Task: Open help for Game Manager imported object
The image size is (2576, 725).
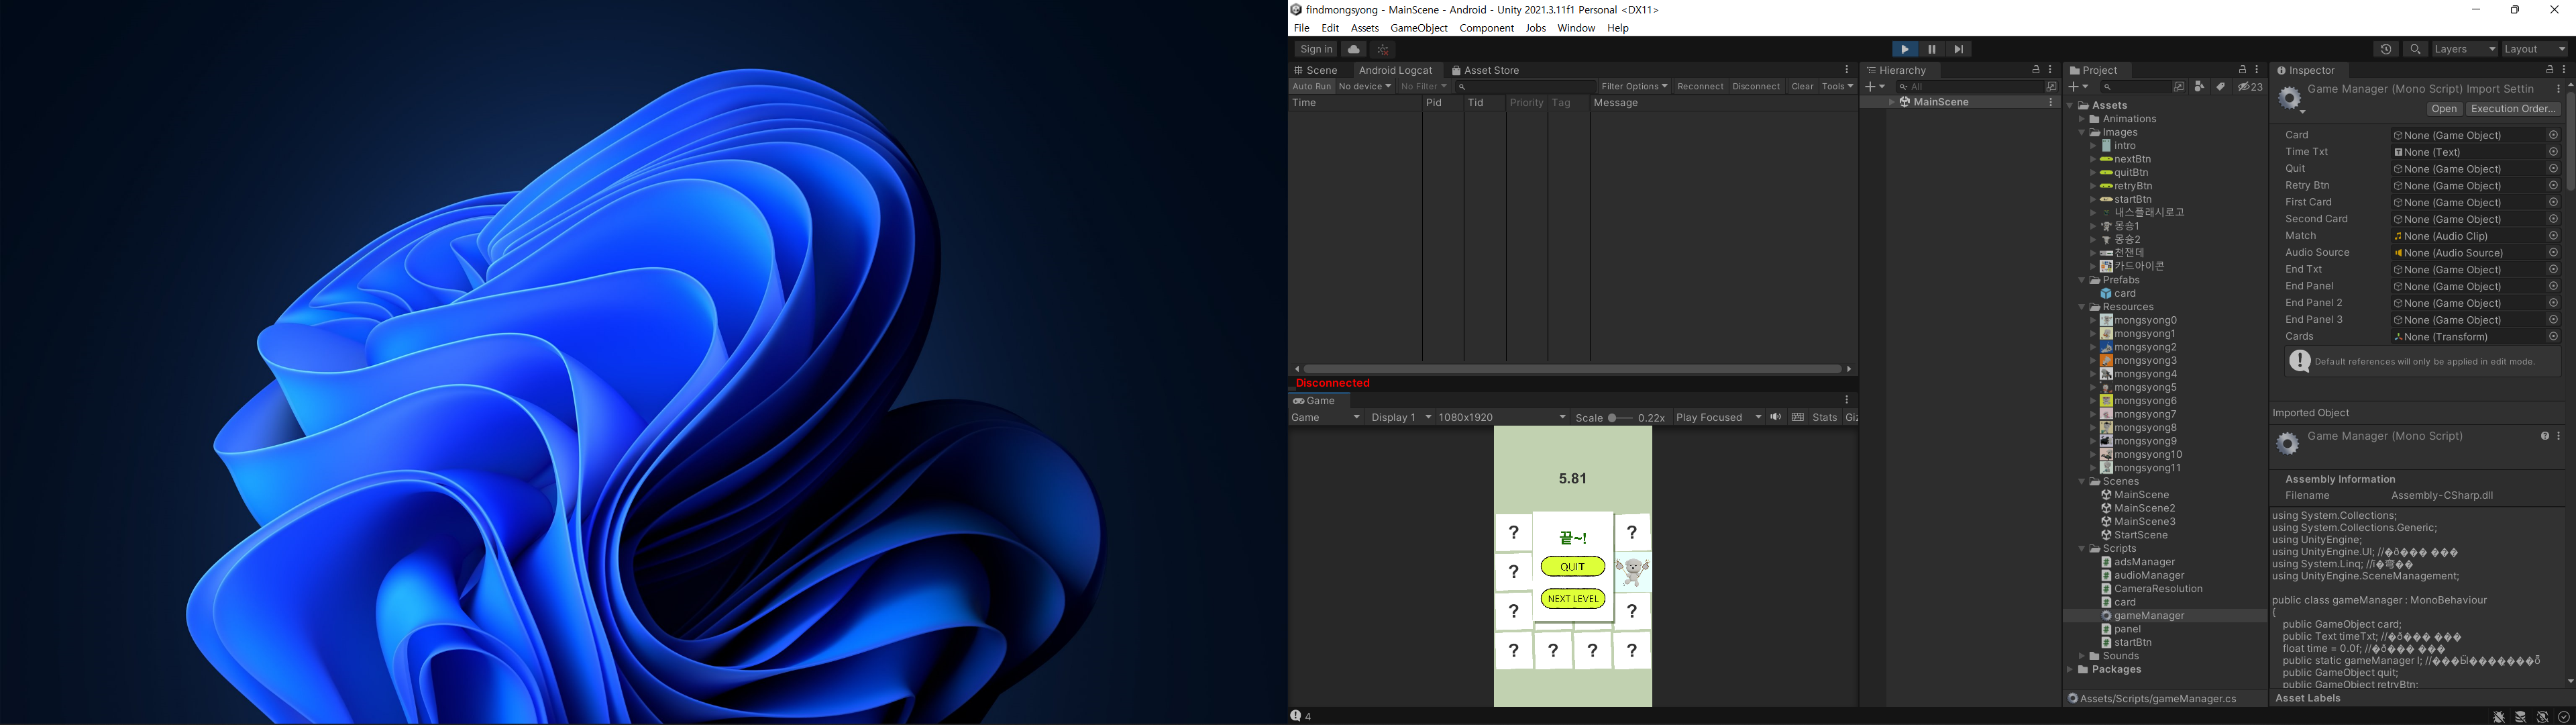Action: 2545,436
